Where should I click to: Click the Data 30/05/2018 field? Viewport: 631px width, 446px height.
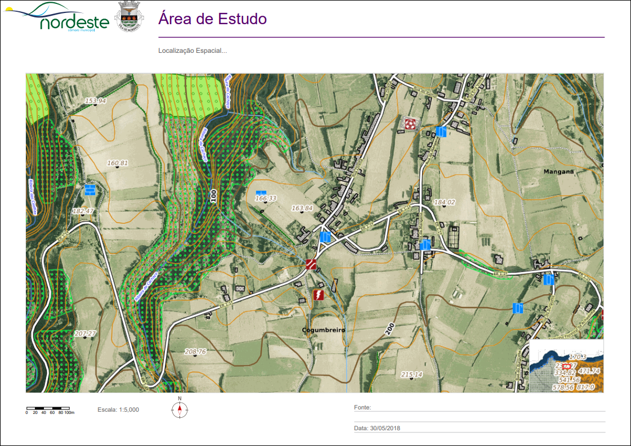pyautogui.click(x=478, y=428)
